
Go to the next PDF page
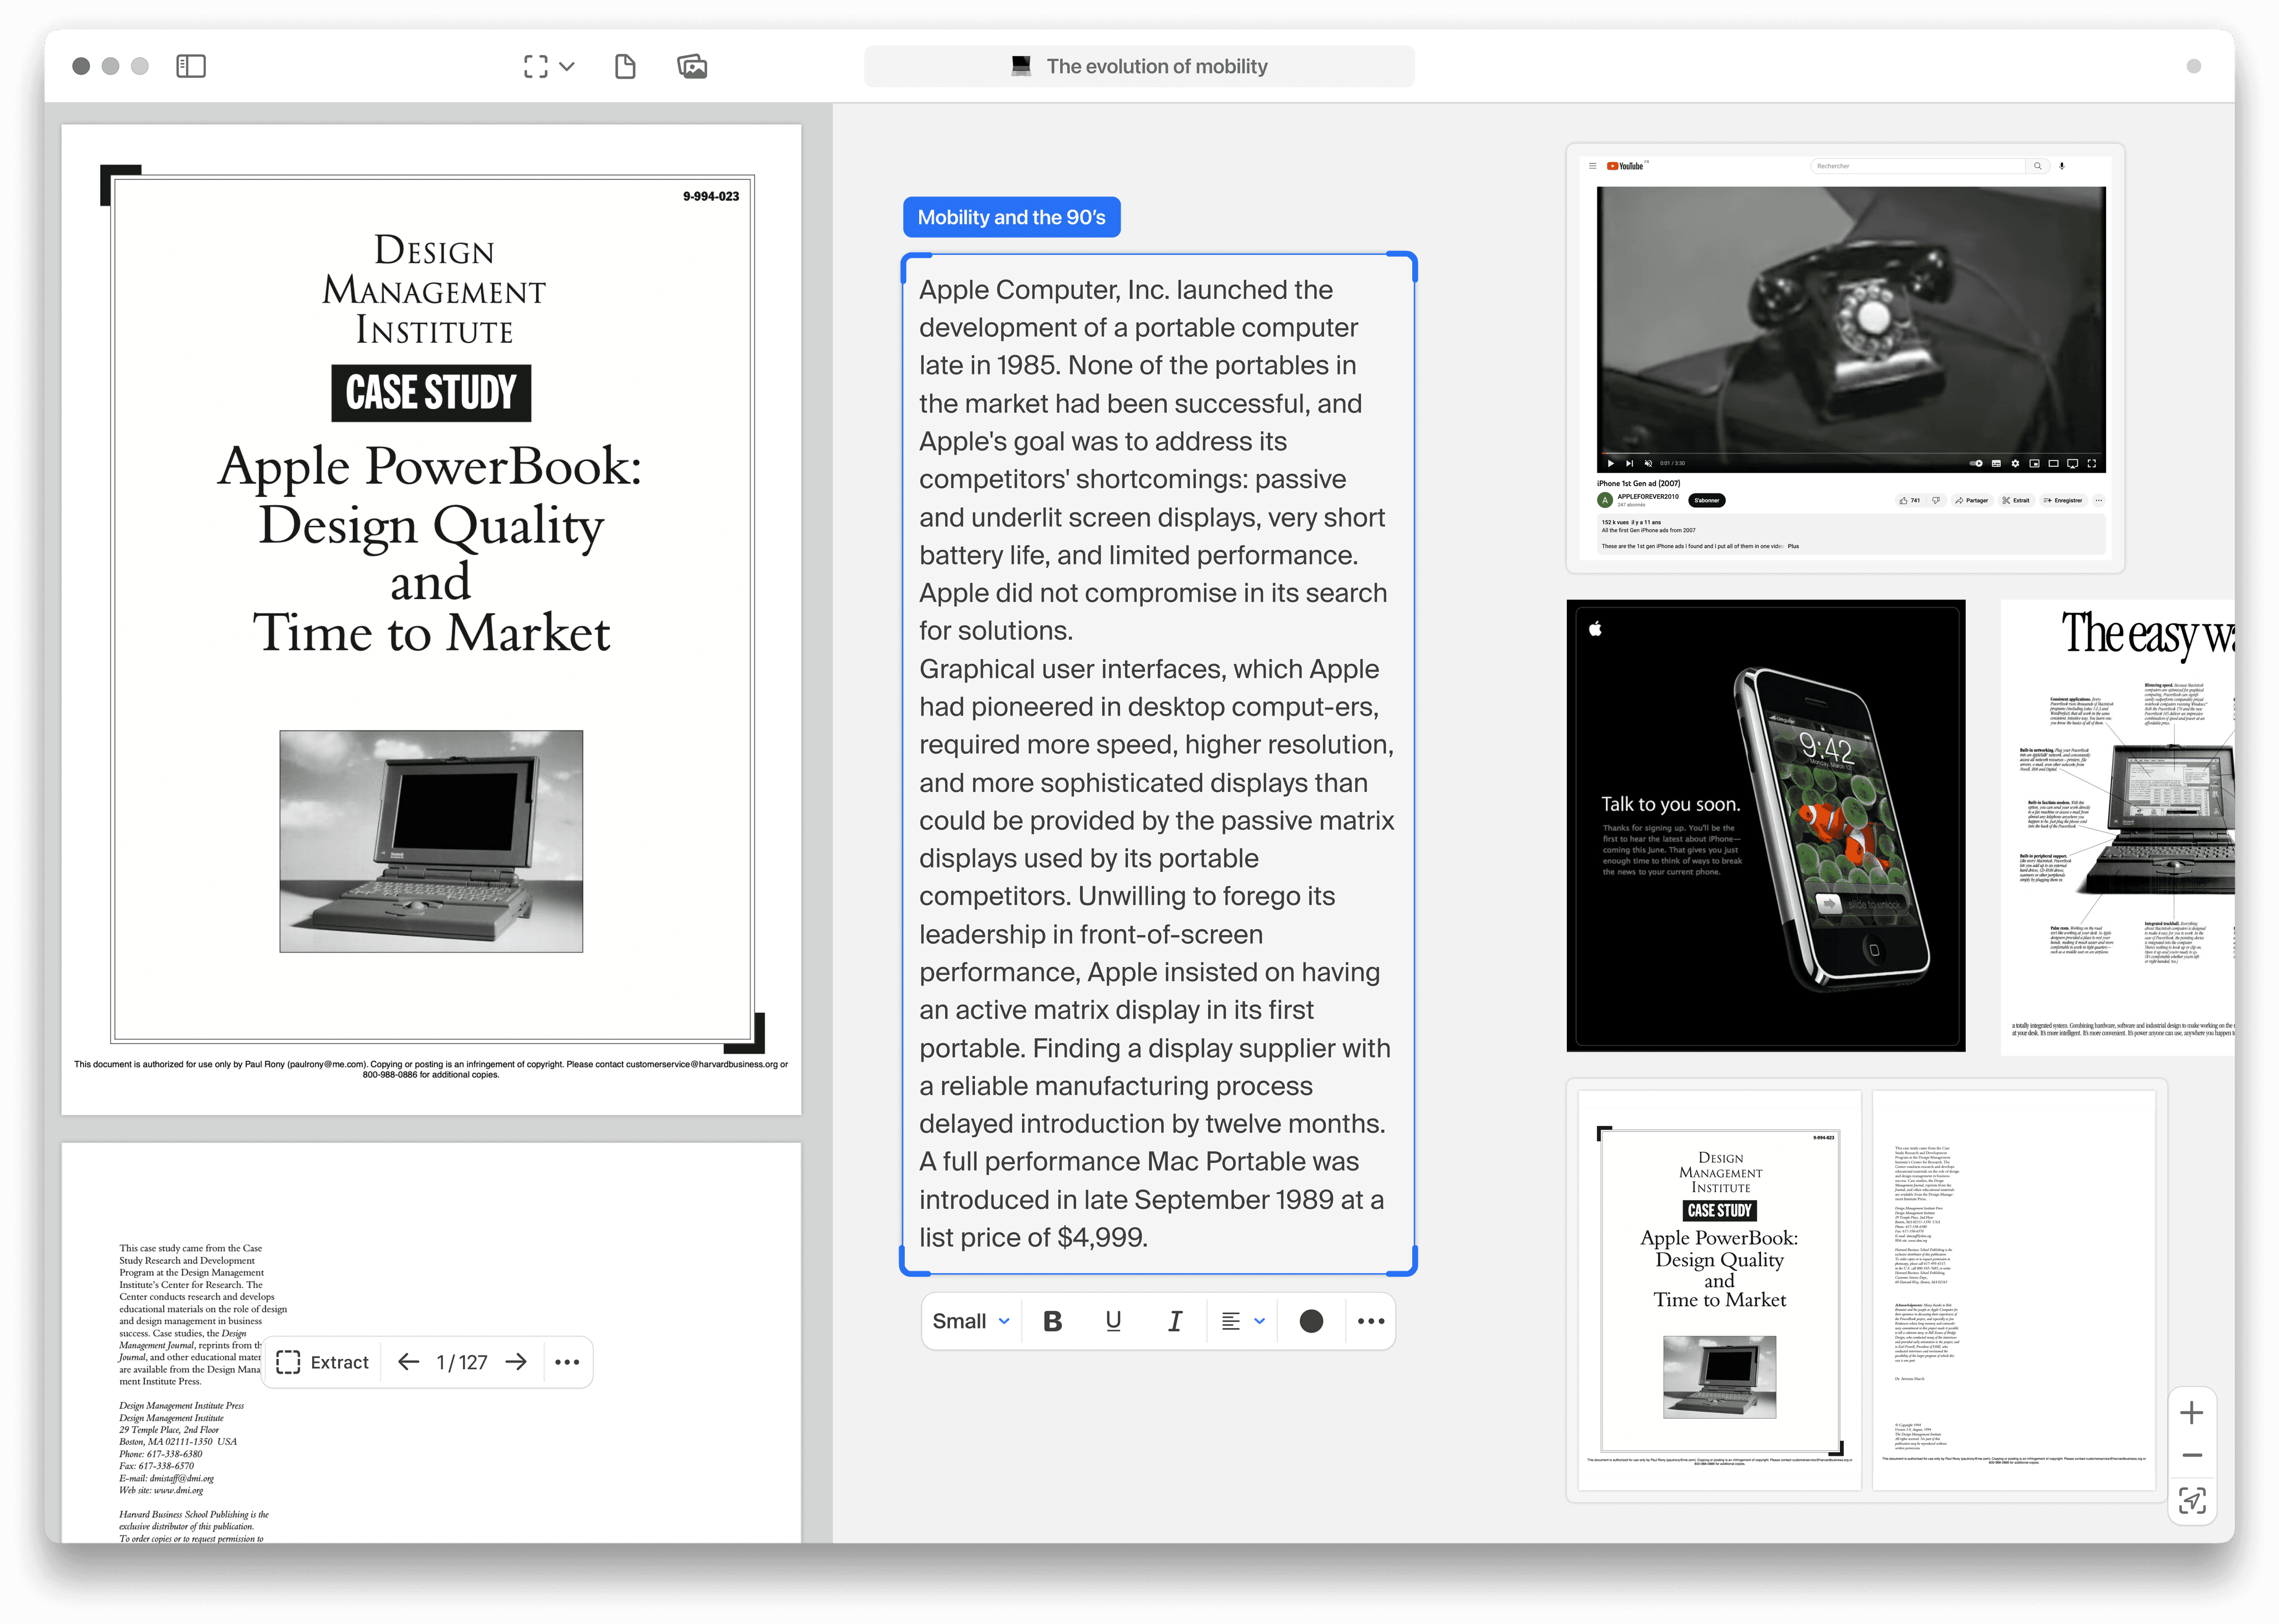(x=516, y=1362)
